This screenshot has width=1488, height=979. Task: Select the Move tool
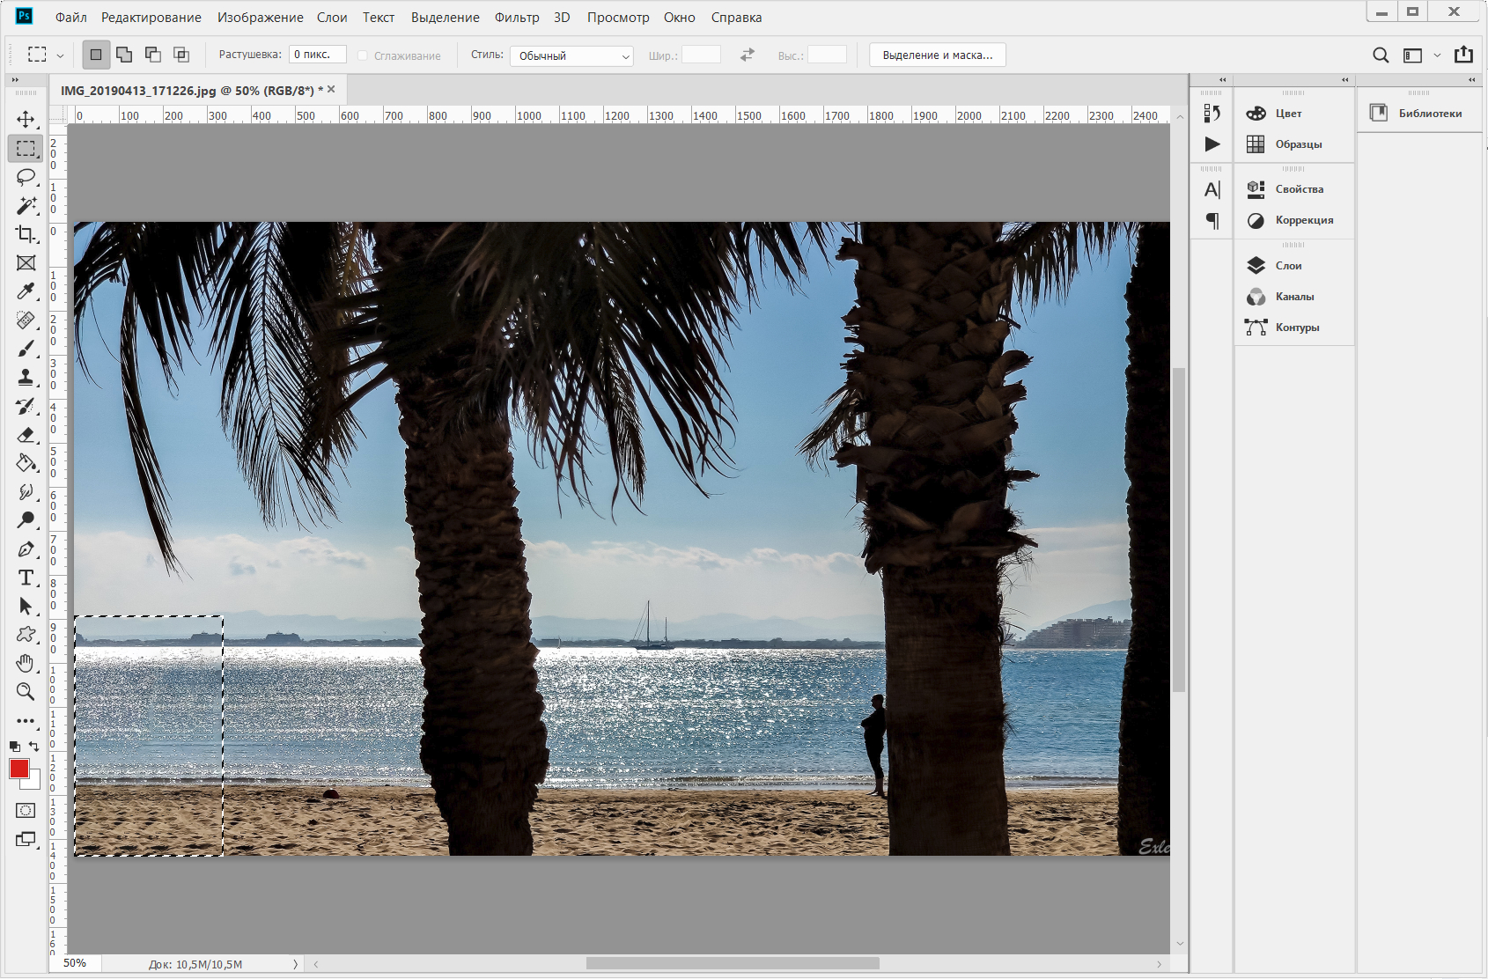[x=26, y=120]
